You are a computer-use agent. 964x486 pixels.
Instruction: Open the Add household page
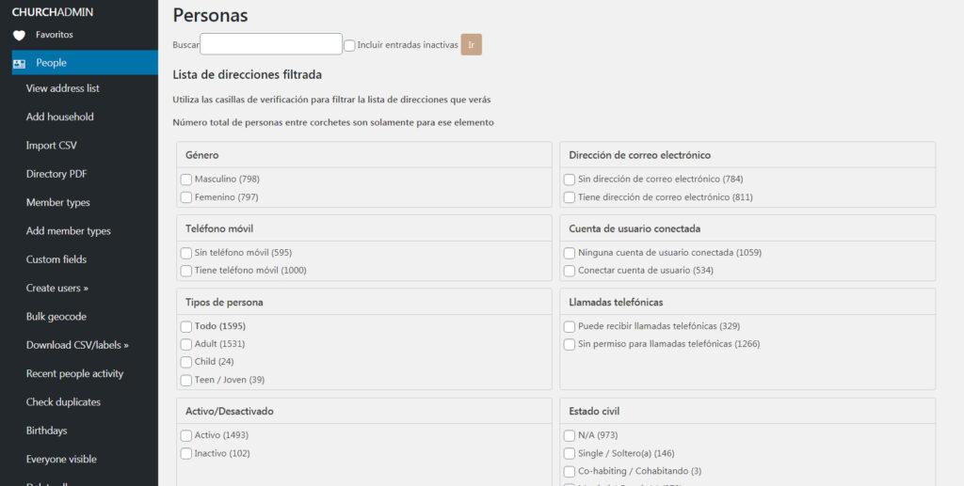pos(59,117)
